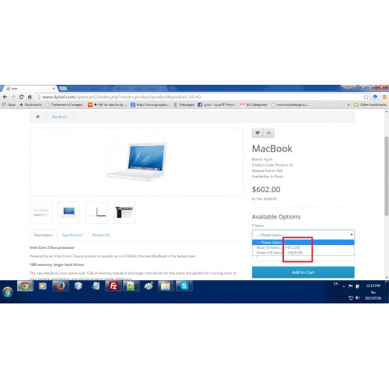Screen dimensions: 389x389
Task: Open the Chrome hamburger menu
Action: point(384,96)
